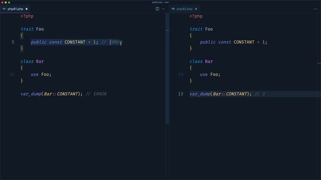Click the PHP file icon on php82.php tab
Screen dimensions: 321x180
(x=173, y=9)
